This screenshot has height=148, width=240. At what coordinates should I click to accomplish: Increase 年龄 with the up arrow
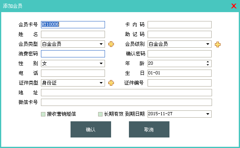point(208,62)
